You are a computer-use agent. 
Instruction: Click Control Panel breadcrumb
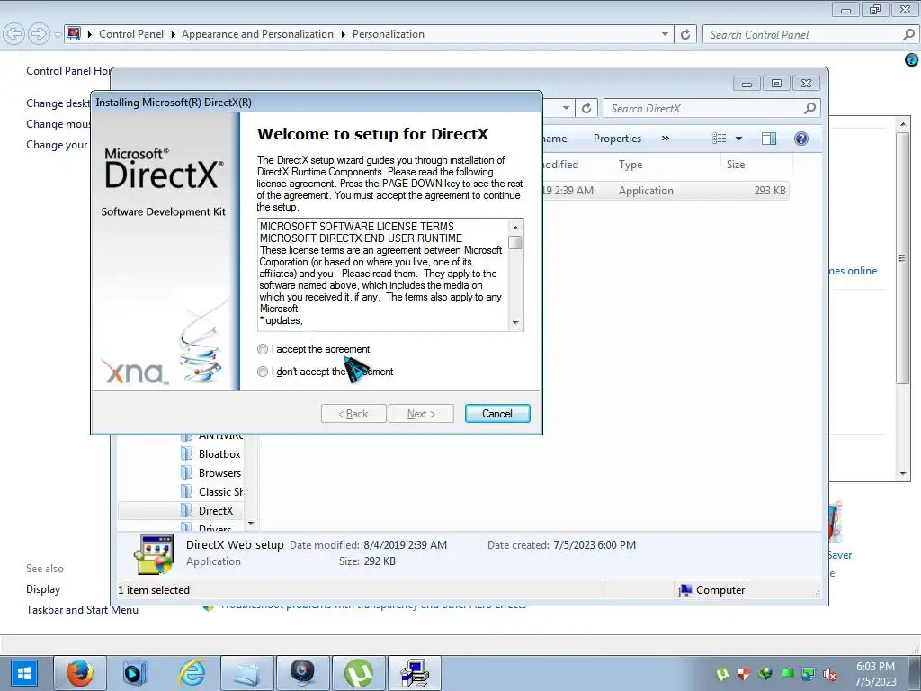point(131,34)
